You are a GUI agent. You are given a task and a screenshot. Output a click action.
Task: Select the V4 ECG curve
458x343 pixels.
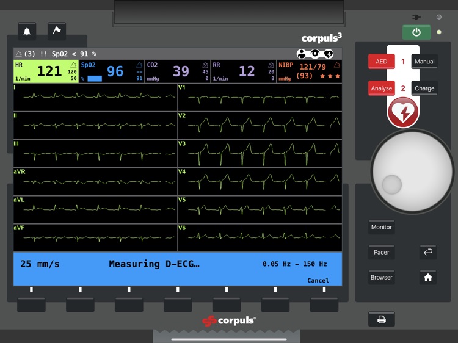(x=260, y=182)
